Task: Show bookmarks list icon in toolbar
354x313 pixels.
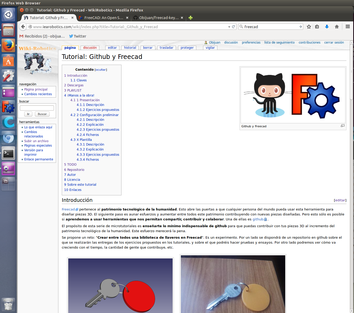Action: [x=317, y=27]
